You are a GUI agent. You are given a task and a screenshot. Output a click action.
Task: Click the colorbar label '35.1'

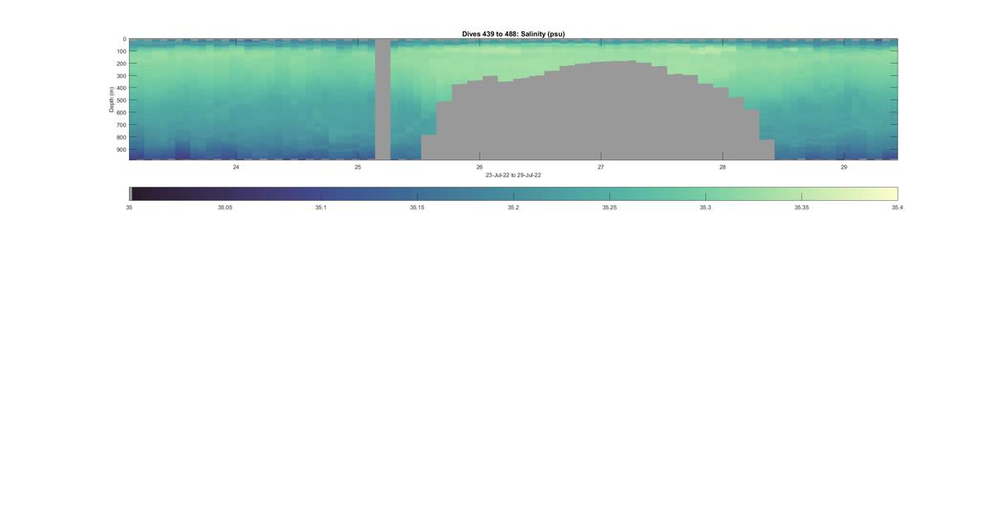[321, 207]
